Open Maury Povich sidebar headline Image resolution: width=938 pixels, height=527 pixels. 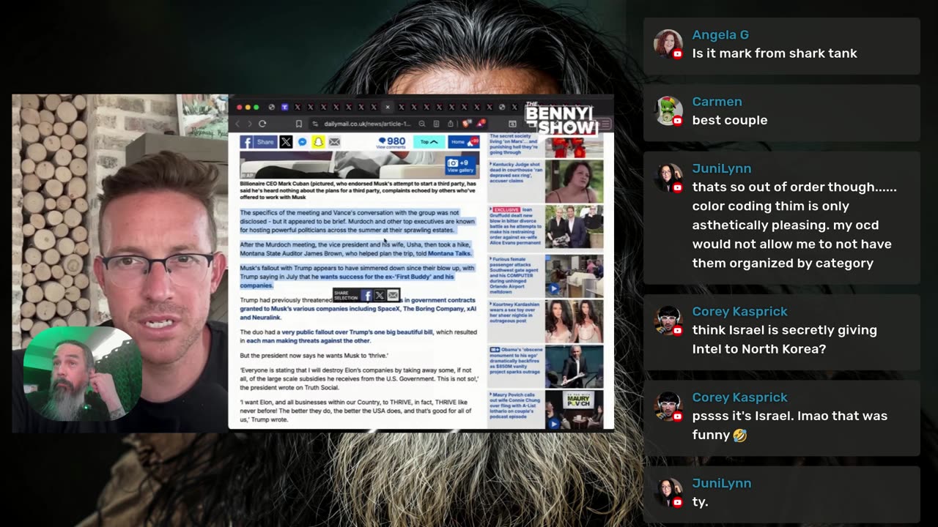point(515,406)
